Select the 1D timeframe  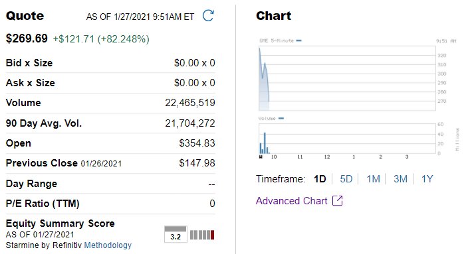(320, 179)
